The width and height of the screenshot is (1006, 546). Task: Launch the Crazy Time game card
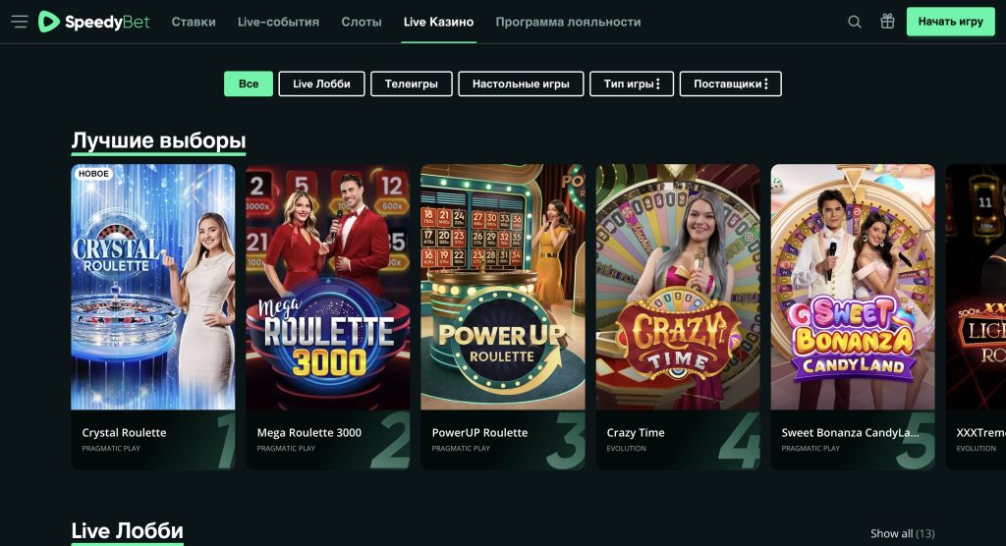[678, 287]
